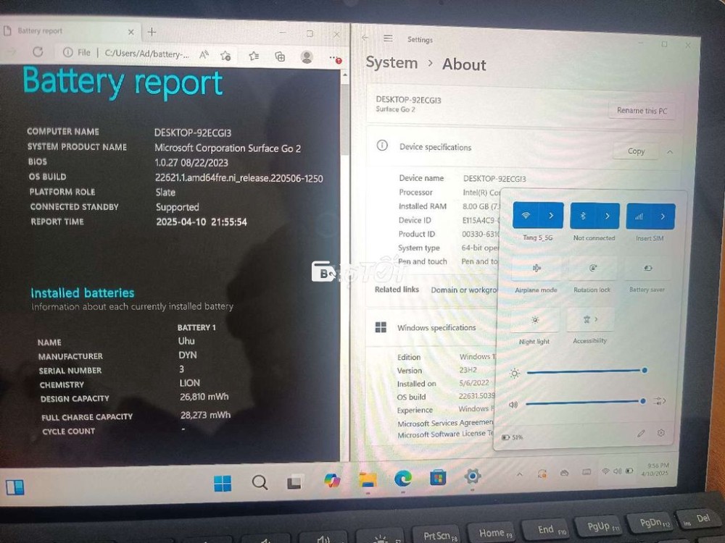Close the Battery report tab
The height and width of the screenshot is (543, 725).
pyautogui.click(x=130, y=32)
